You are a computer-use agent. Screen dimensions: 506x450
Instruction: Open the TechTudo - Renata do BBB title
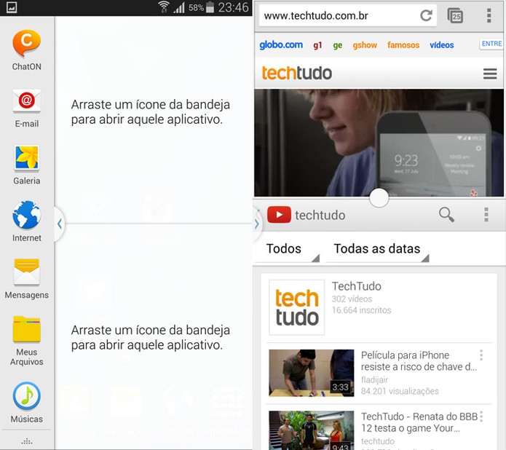click(x=419, y=422)
